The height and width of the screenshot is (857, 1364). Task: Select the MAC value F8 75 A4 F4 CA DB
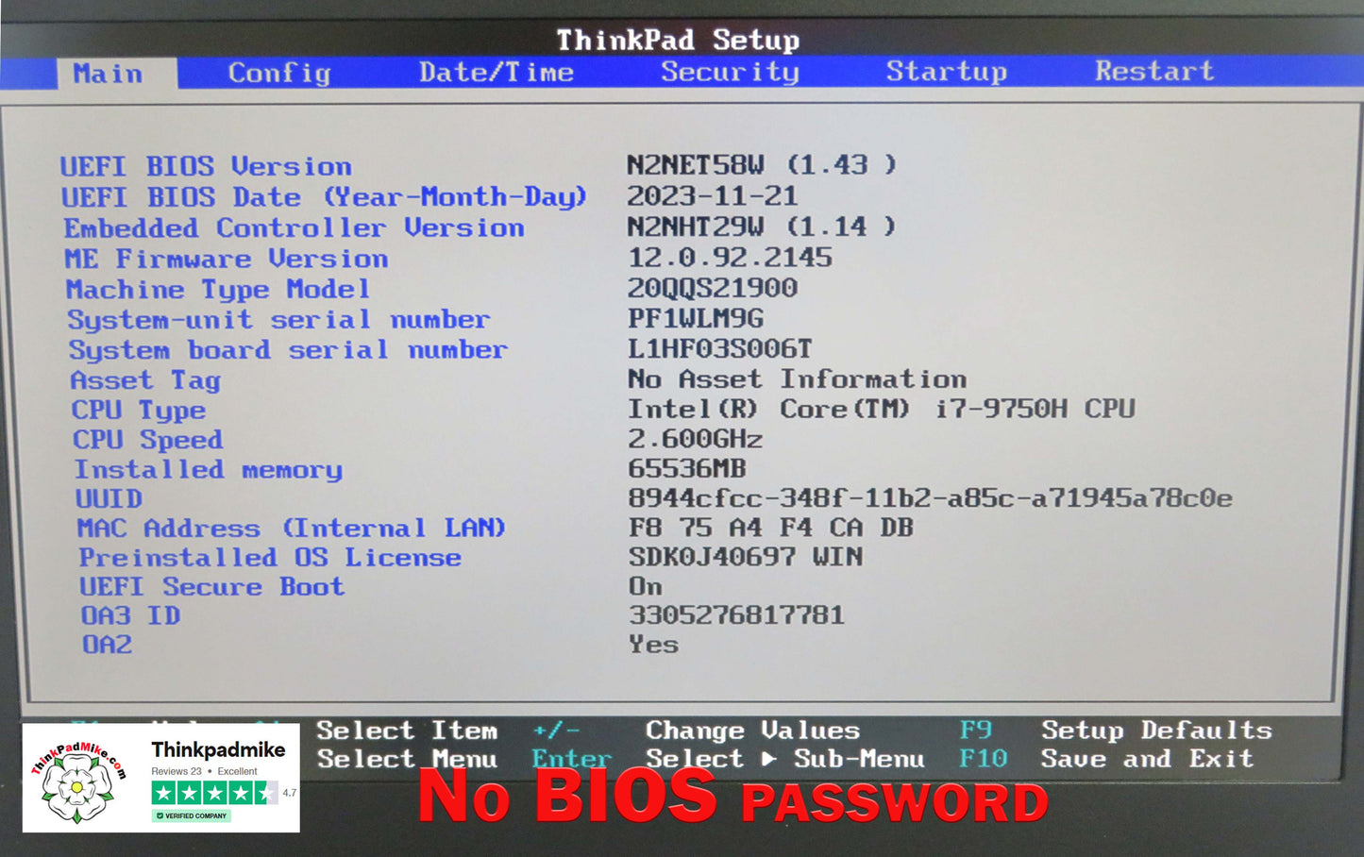771,528
